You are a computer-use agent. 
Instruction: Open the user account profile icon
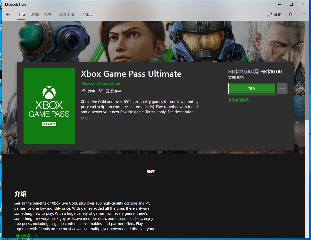pos(290,15)
